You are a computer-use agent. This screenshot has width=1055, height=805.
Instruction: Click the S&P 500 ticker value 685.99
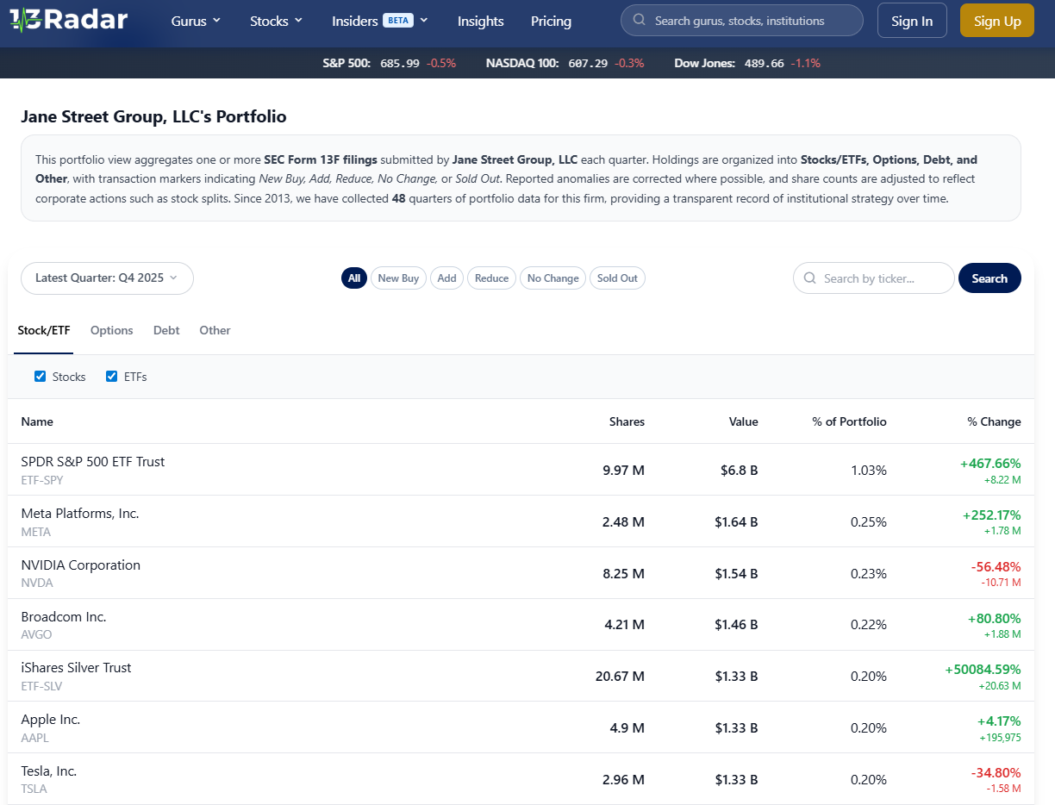[x=400, y=63]
